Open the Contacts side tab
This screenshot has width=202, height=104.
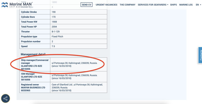[200, 55]
